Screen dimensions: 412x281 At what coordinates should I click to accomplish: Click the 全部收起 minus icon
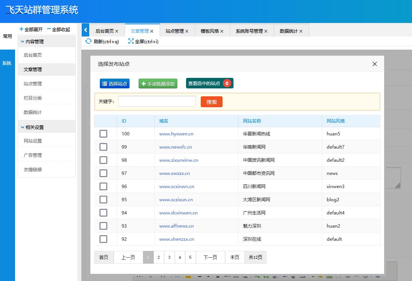pos(49,29)
